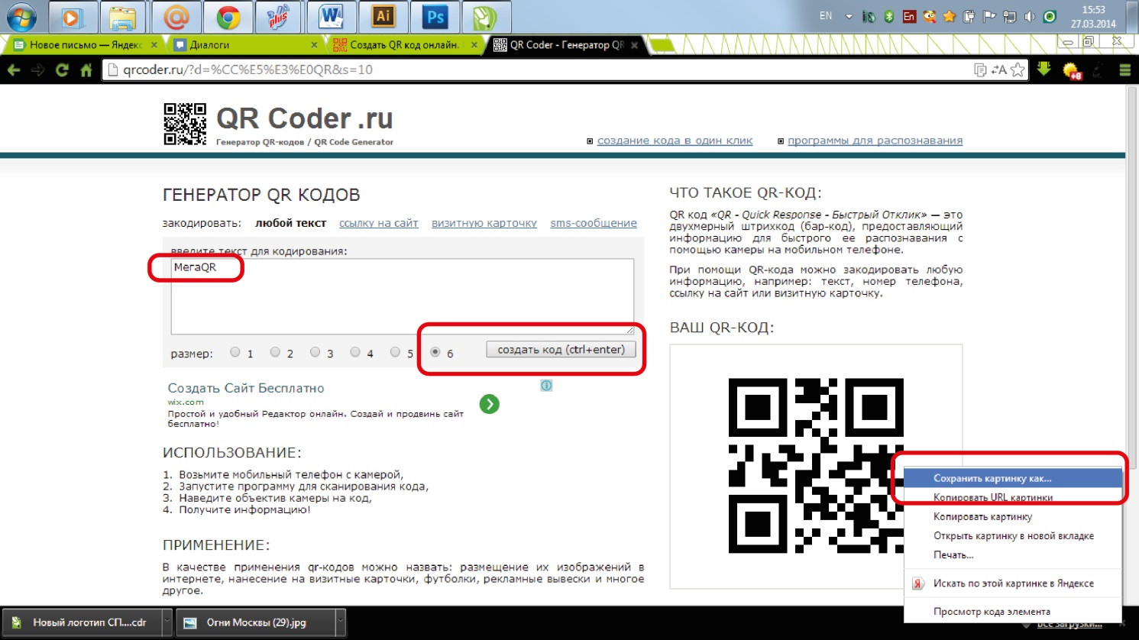Image resolution: width=1139 pixels, height=640 pixels.
Task: Select size 6 radio button
Action: (x=435, y=352)
